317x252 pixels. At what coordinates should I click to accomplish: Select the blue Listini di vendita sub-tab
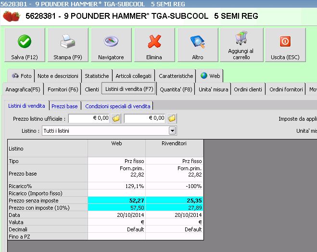pos(26,106)
